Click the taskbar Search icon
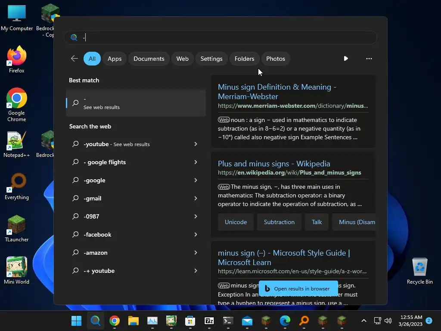441x331 pixels. pyautogui.click(x=95, y=321)
